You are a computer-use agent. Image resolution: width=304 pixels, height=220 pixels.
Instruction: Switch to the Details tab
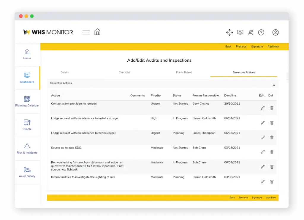(x=64, y=72)
